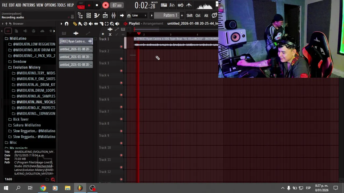The height and width of the screenshot is (193, 344).
Task: Select the Mute tool in Playlist
Action: [91, 24]
